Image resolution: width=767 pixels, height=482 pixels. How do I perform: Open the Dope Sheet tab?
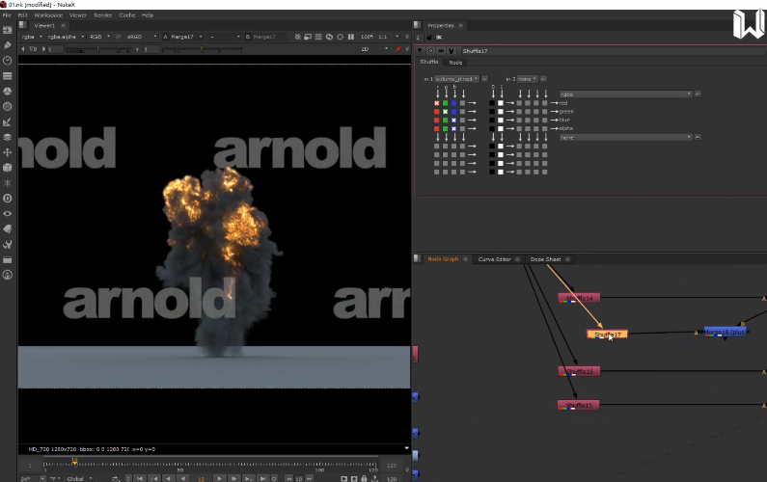point(545,259)
